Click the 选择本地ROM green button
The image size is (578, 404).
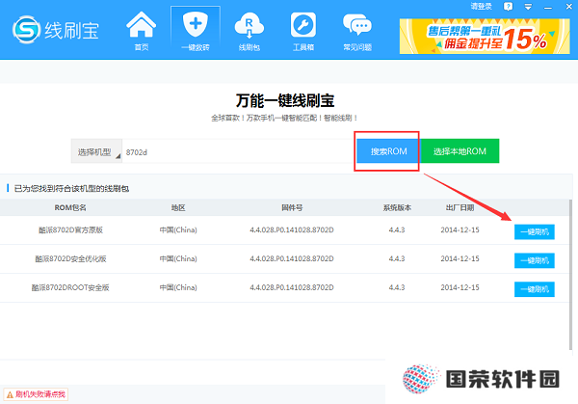tap(460, 151)
